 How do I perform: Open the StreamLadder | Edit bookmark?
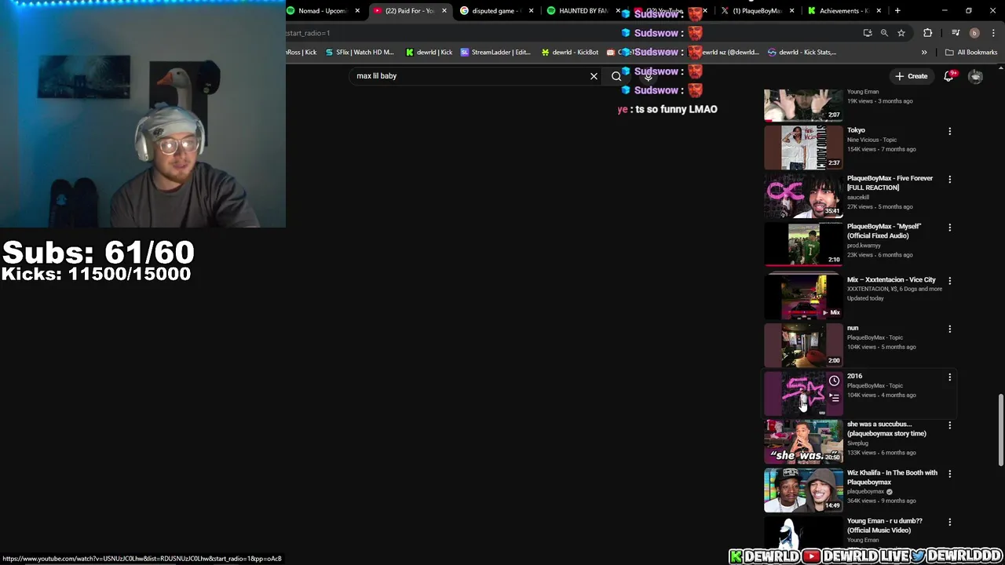click(495, 53)
